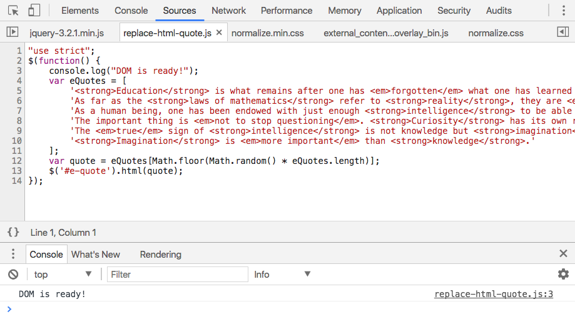Switch to the Console panel tab
Viewport: 575px width, 314px height.
[x=131, y=11]
